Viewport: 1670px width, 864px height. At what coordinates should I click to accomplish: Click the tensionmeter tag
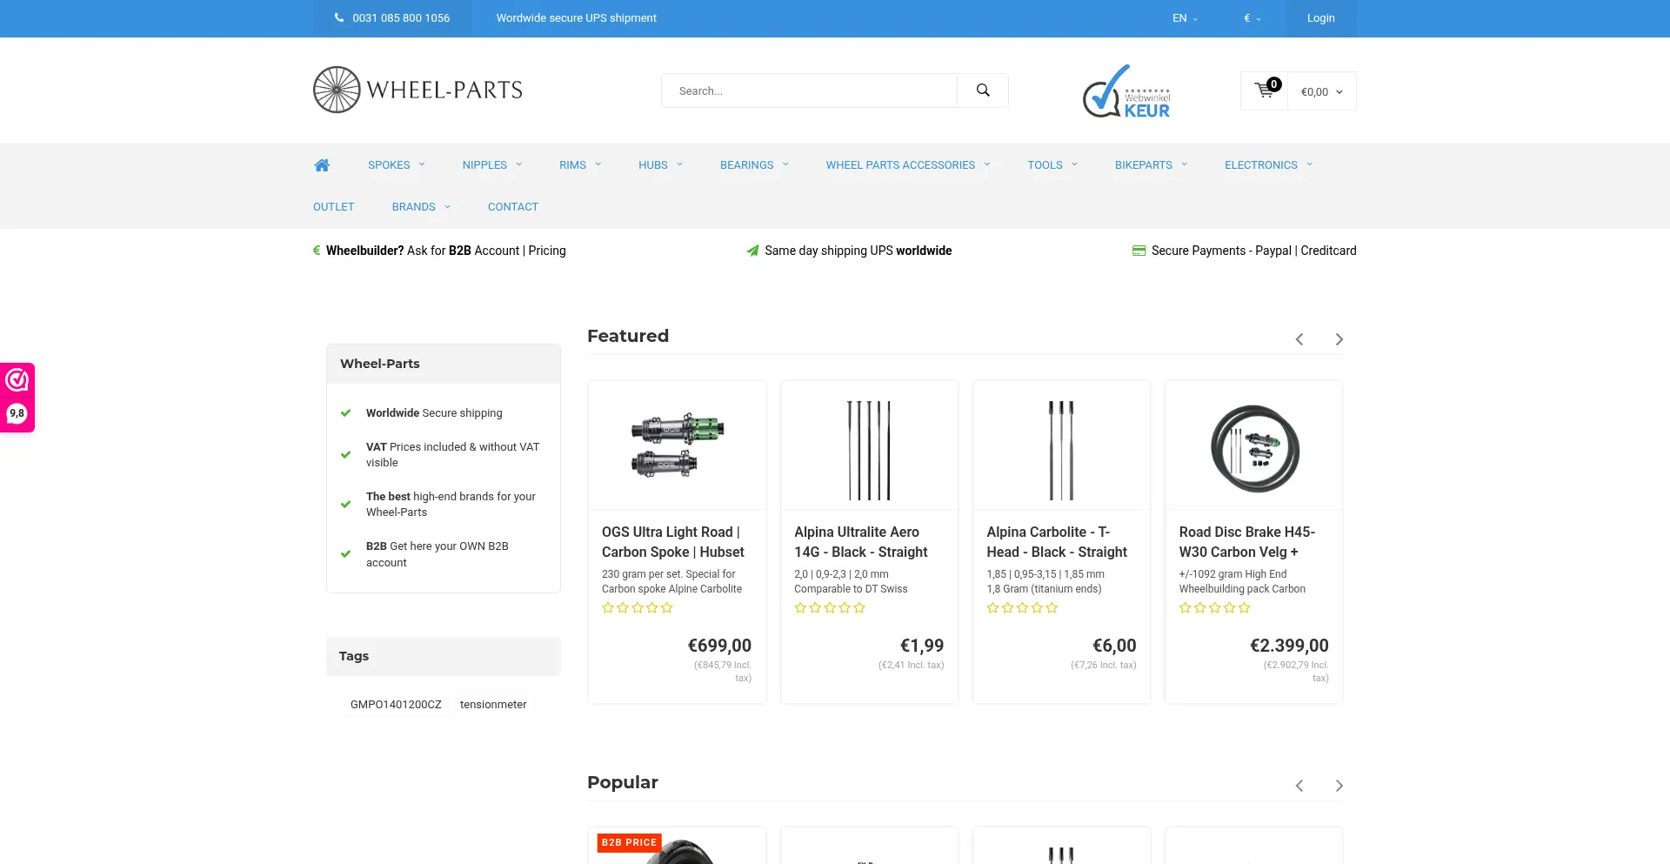[493, 705]
